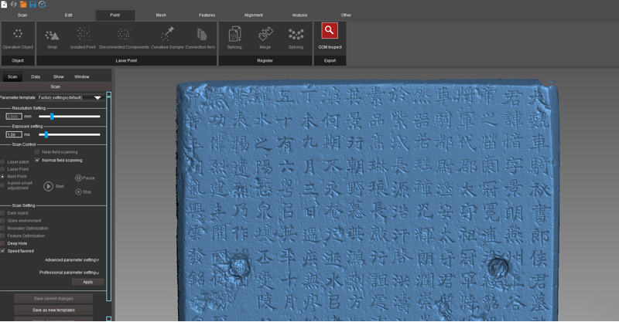Open the Parameter template dropdown
The width and height of the screenshot is (619, 322).
pyautogui.click(x=97, y=98)
